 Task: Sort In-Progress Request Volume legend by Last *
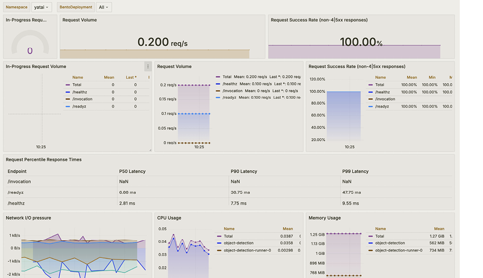(131, 77)
